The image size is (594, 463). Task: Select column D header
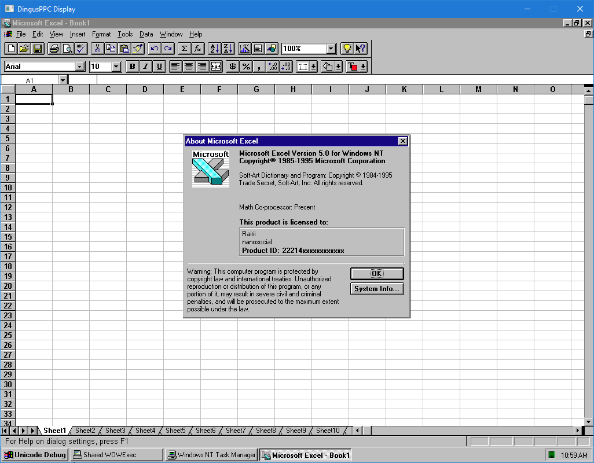[x=145, y=89]
